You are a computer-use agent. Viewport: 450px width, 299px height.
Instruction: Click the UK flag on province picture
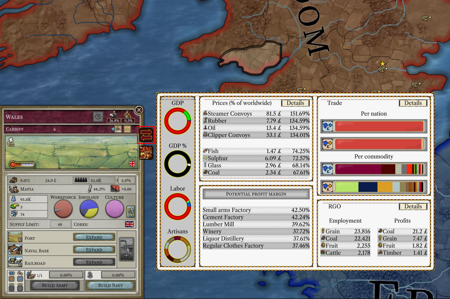pos(132,163)
